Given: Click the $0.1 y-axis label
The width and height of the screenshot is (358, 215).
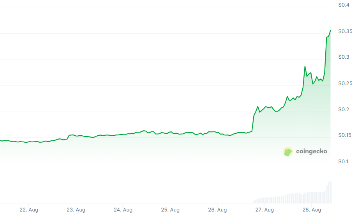Looking at the screenshot, I should click(344, 162).
